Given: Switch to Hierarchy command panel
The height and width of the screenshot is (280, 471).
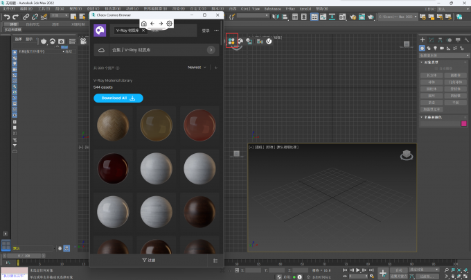Looking at the screenshot, I should 440,40.
